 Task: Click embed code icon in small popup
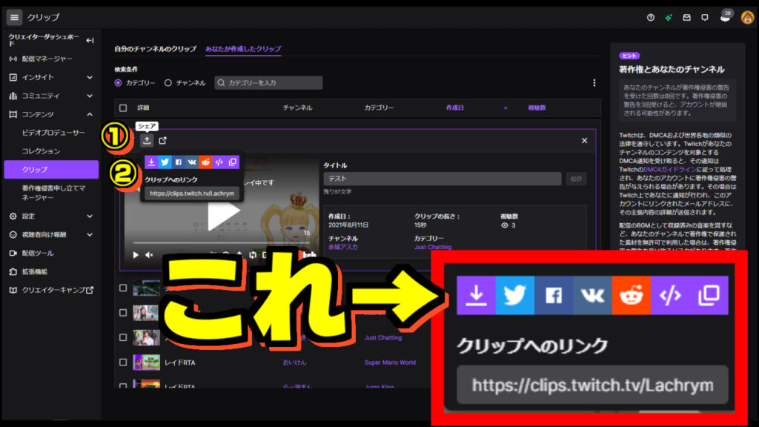tap(219, 162)
